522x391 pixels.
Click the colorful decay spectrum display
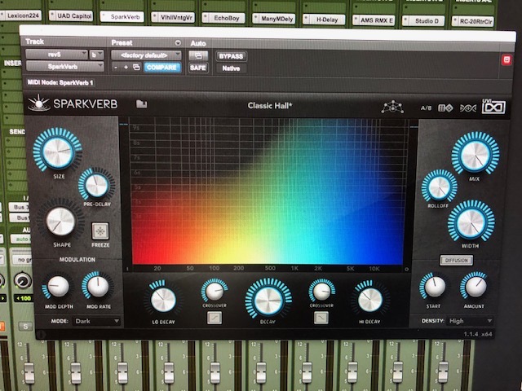267,192
